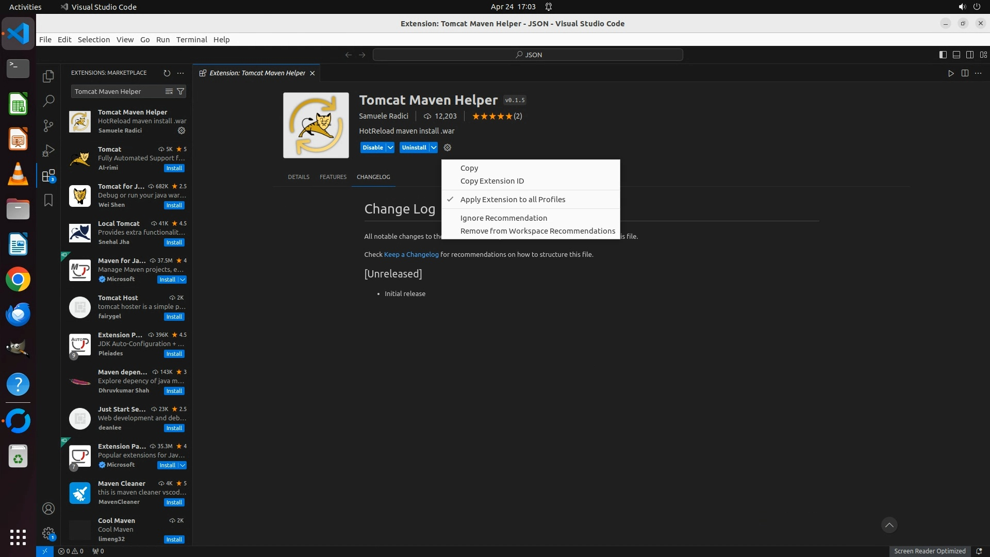This screenshot has height=557, width=990.
Task: Install the Local Tomcat extension
Action: point(174,242)
